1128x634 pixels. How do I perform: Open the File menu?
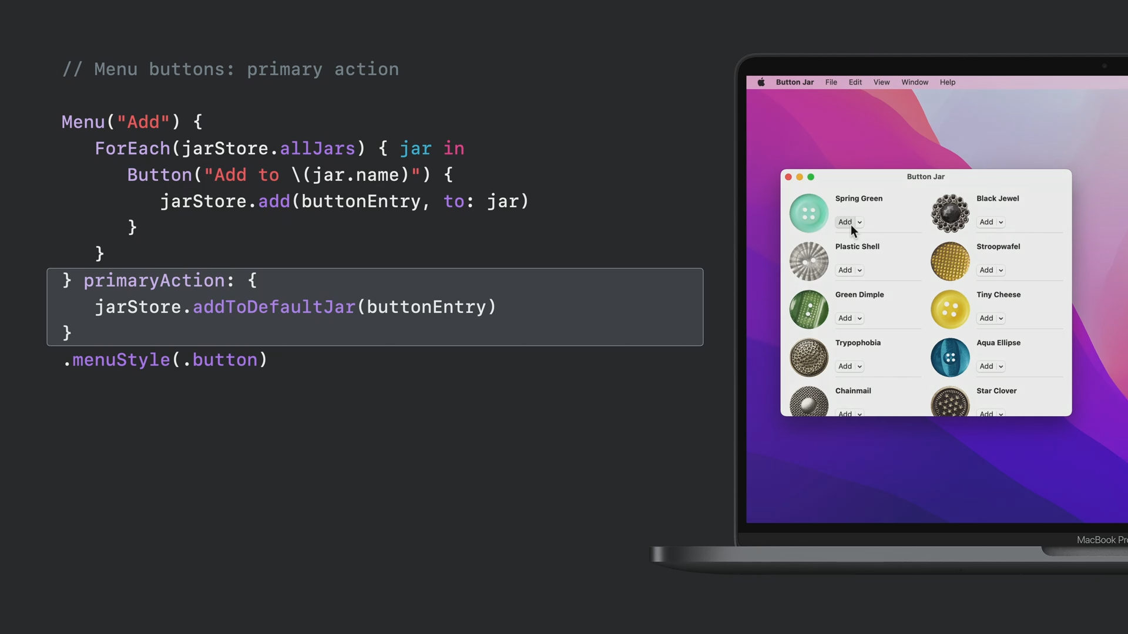[x=831, y=82]
